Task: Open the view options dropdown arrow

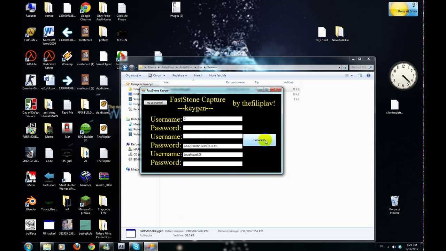Action: [352, 75]
